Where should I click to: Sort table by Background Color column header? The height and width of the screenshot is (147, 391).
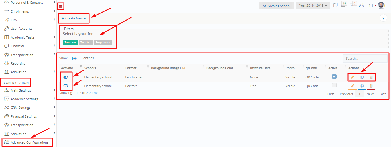point(220,68)
